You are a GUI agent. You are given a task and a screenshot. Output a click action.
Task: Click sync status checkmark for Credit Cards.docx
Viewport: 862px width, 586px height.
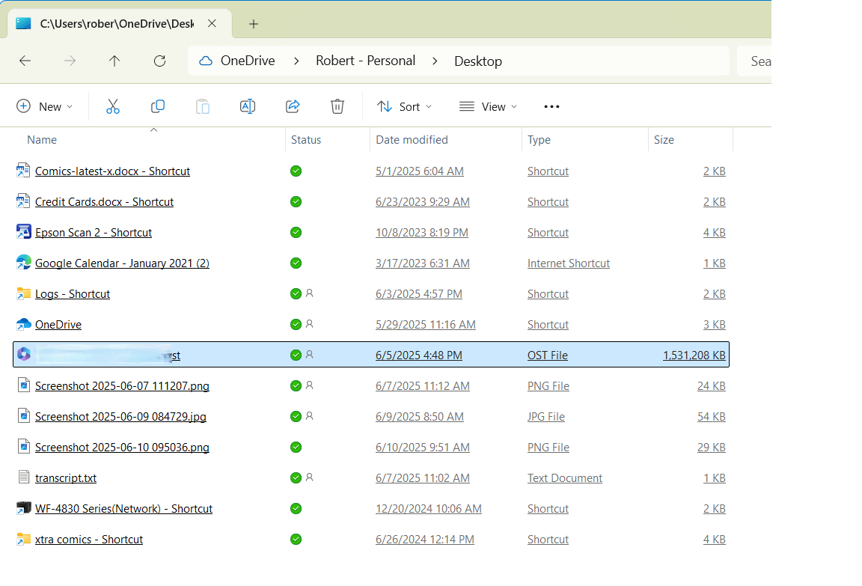pos(296,202)
